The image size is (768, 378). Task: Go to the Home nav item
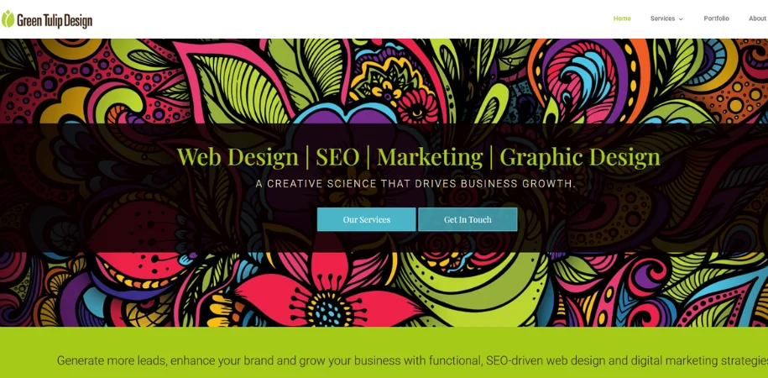tap(622, 18)
